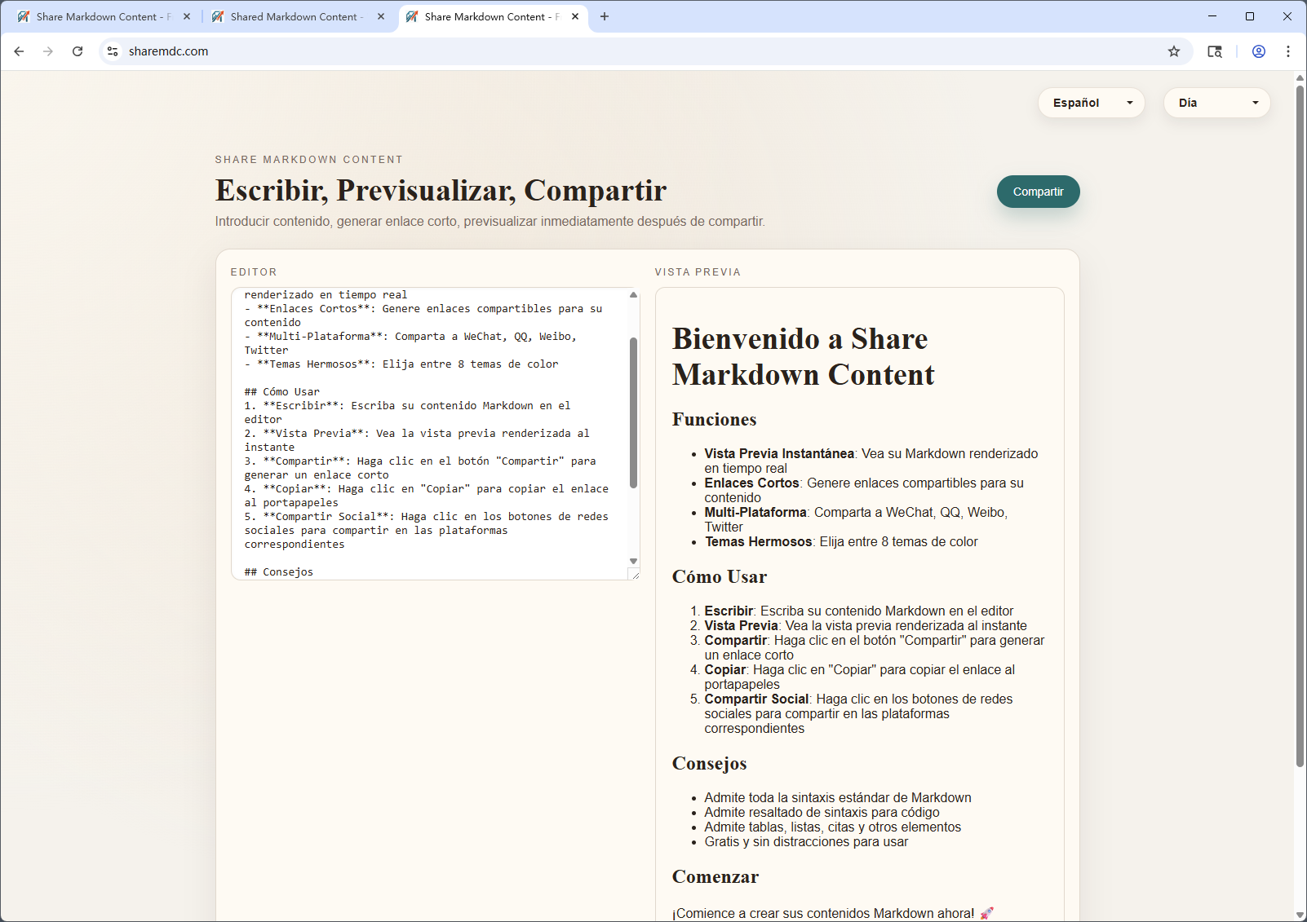1307x922 pixels.
Task: Click the 'EDITOR' section label
Action: [254, 272]
